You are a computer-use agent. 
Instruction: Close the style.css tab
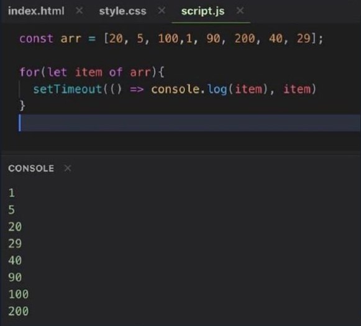[x=162, y=11]
